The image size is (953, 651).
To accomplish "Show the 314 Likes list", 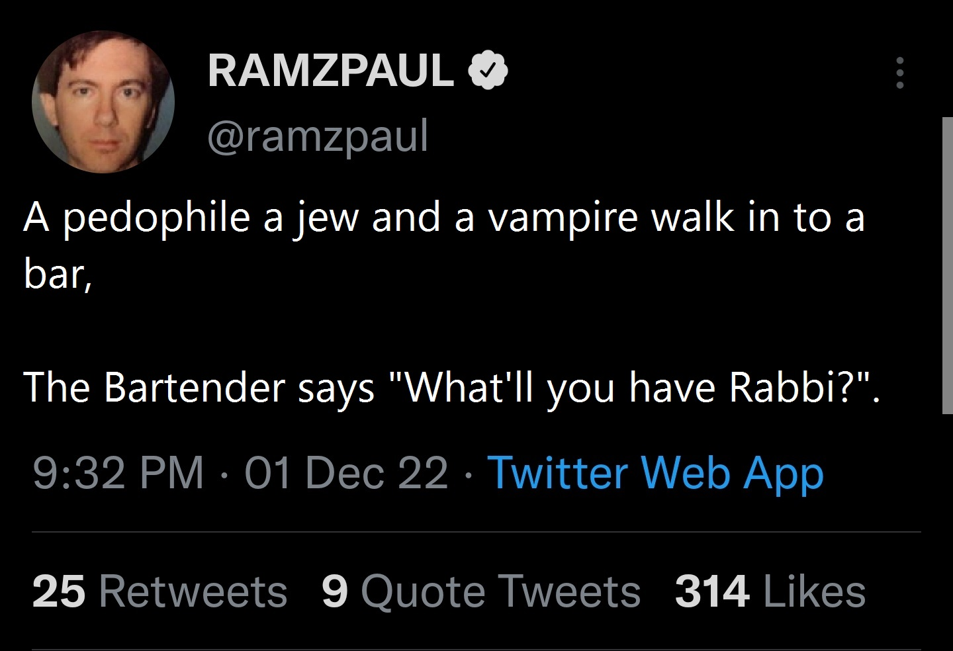I will [x=770, y=591].
